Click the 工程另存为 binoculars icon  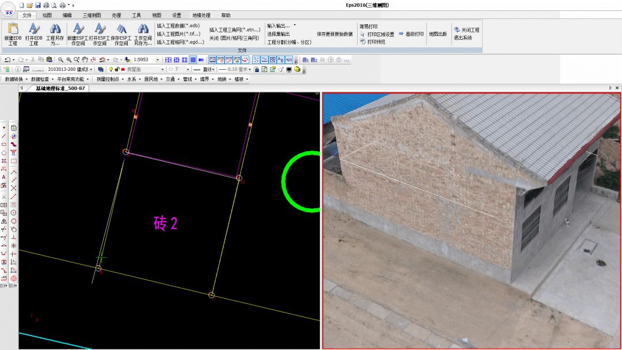click(x=55, y=29)
